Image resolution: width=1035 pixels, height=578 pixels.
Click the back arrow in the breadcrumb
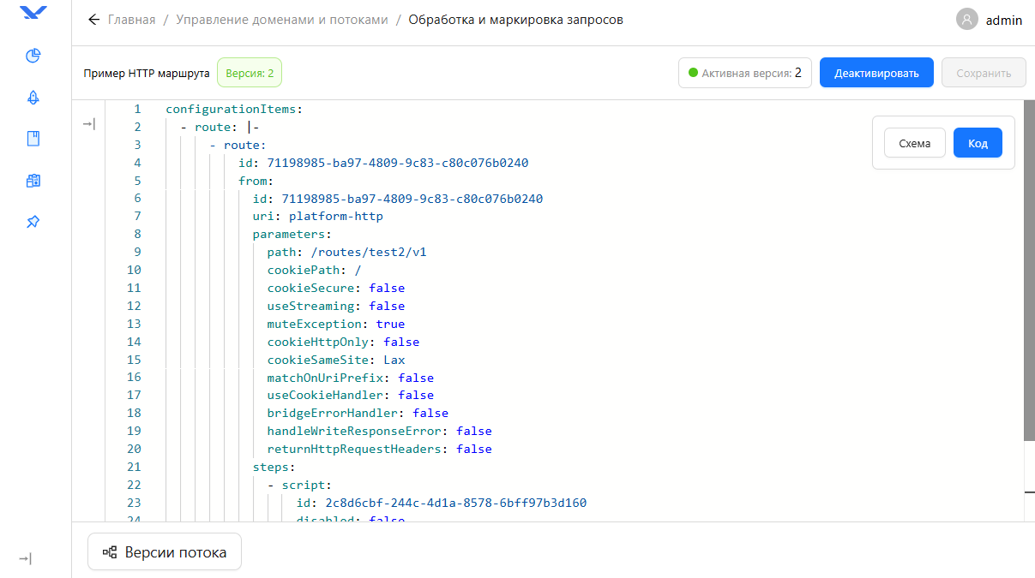(93, 20)
